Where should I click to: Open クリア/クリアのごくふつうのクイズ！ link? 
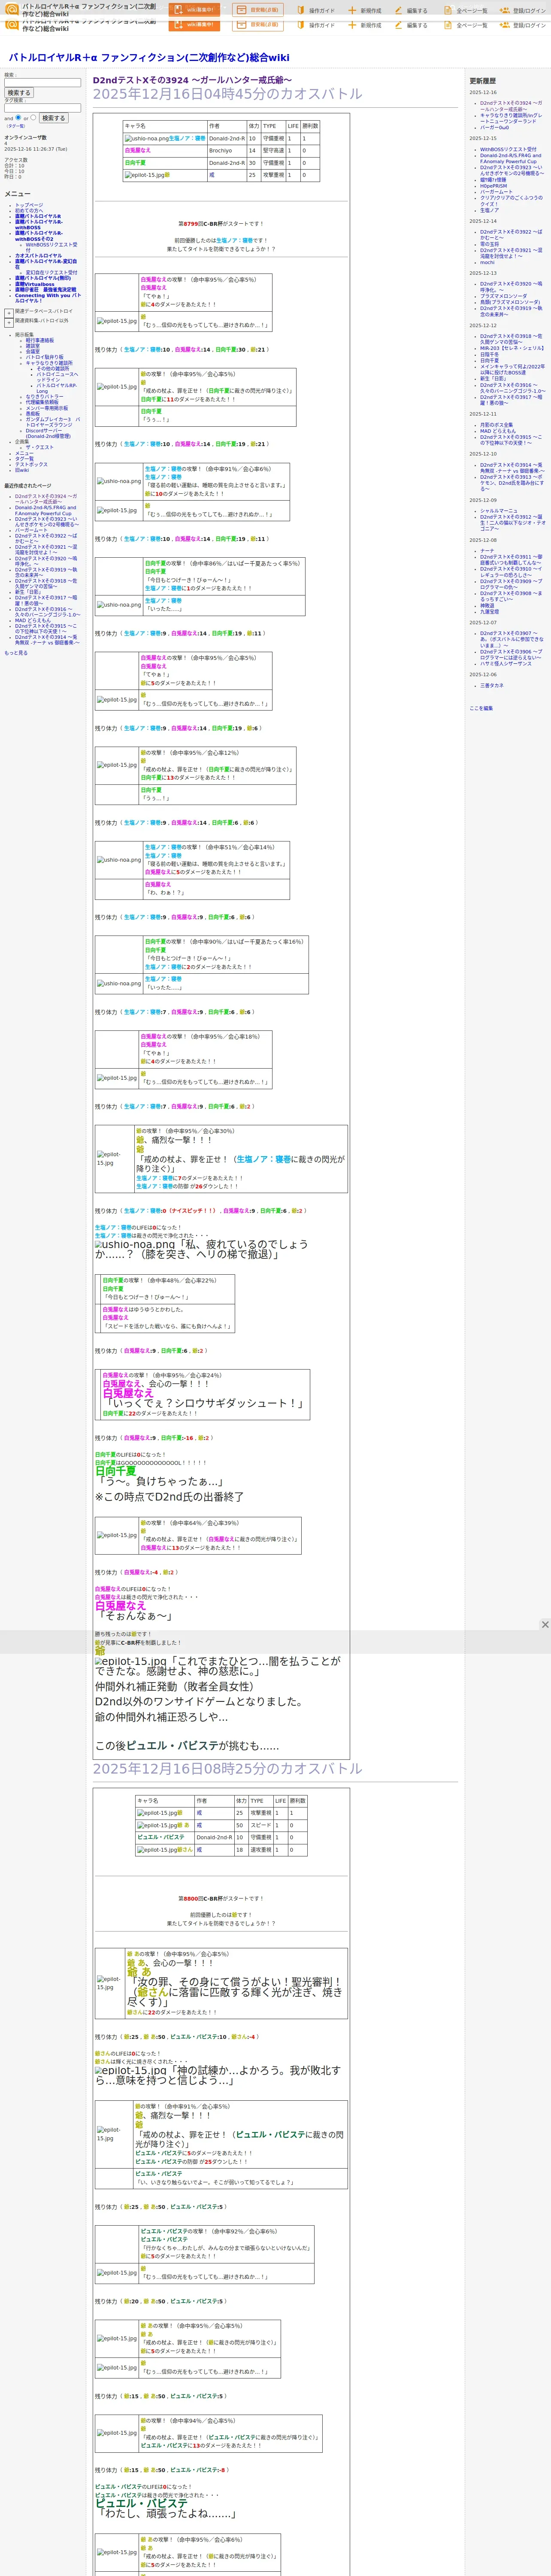click(x=511, y=201)
